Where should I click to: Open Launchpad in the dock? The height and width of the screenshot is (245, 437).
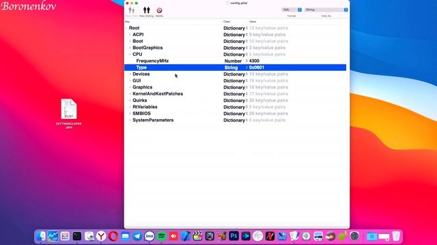(x=65, y=236)
